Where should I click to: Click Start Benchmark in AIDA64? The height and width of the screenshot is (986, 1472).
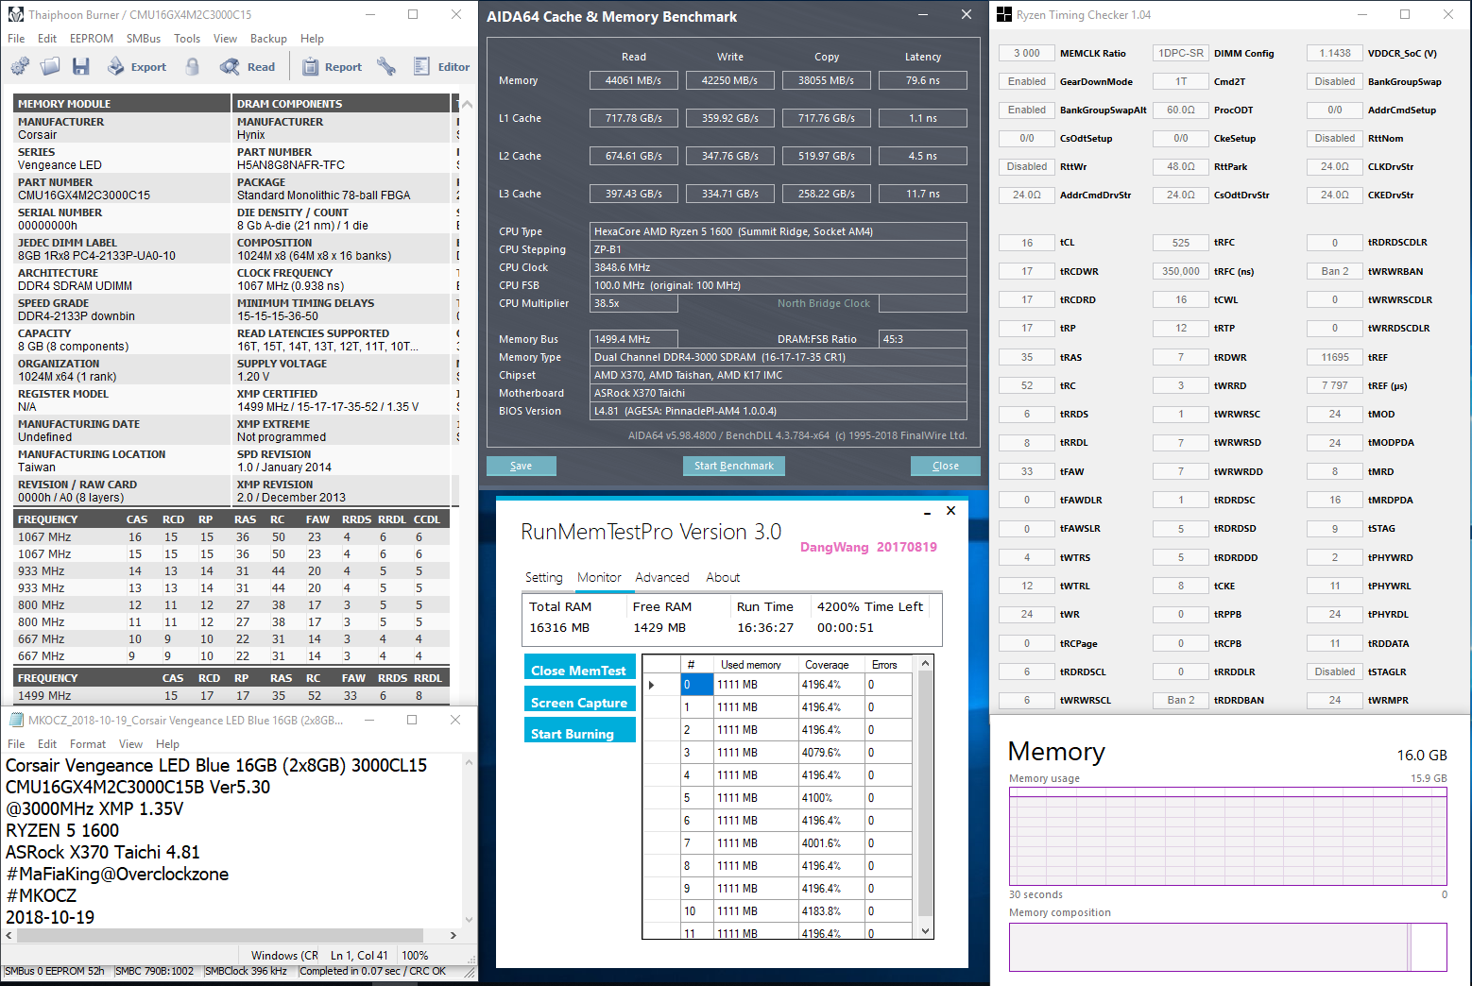point(733,466)
